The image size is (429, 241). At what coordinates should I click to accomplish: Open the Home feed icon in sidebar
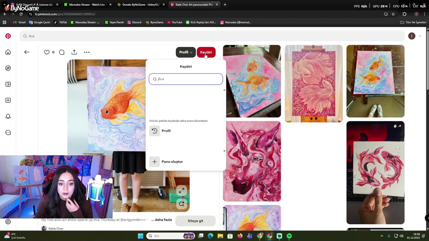tap(8, 52)
